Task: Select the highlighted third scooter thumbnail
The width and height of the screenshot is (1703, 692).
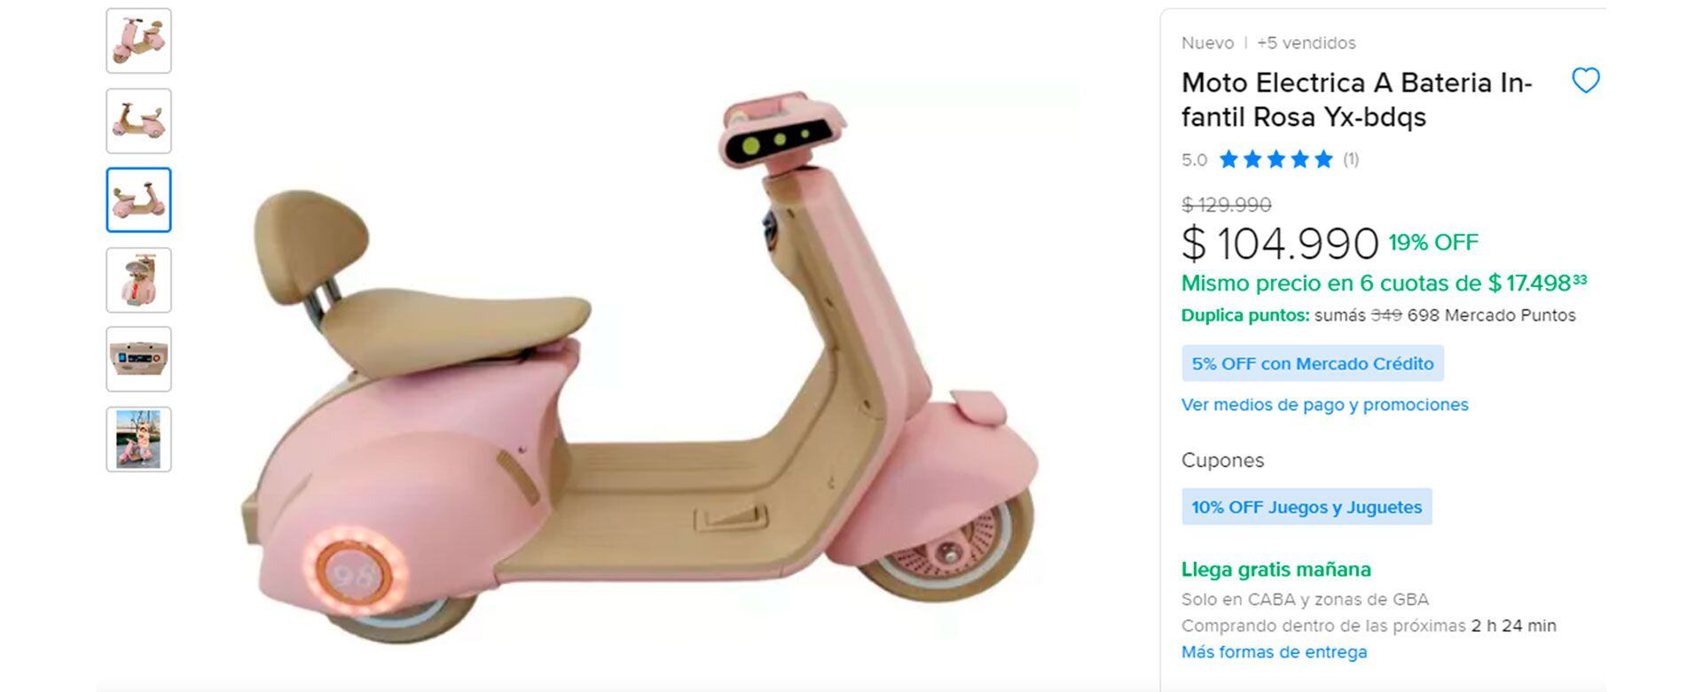Action: coord(138,200)
